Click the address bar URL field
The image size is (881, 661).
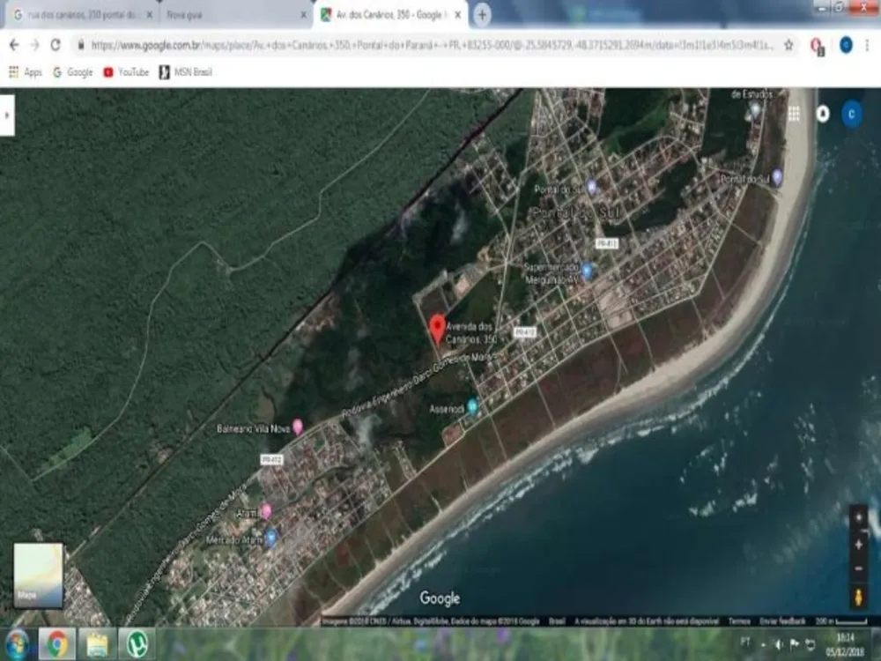[433, 45]
